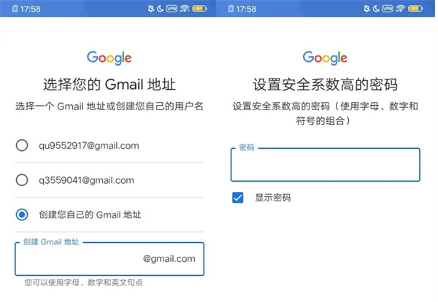Tap the 17:58 clock on Gmail address screen
The width and height of the screenshot is (438, 302).
click(30, 9)
